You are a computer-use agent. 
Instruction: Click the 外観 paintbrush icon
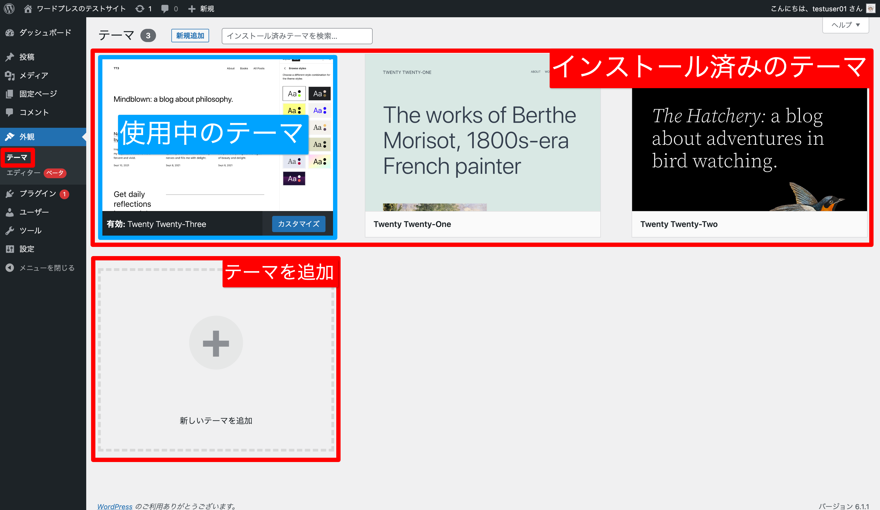click(10, 137)
